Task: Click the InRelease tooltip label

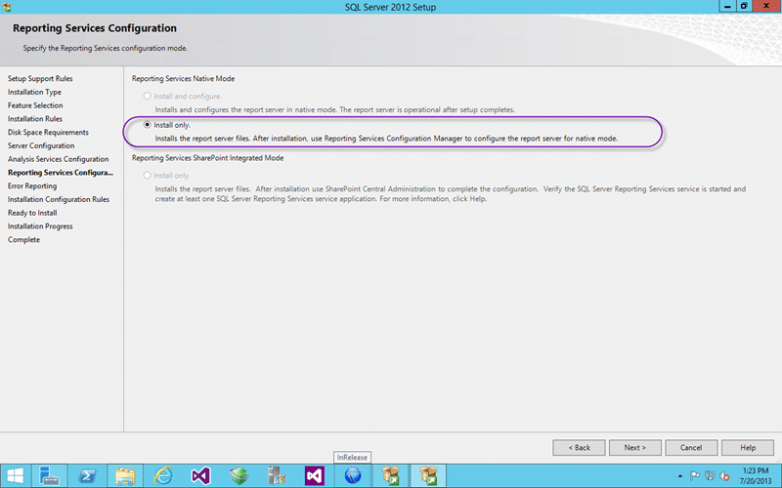Action: click(352, 457)
